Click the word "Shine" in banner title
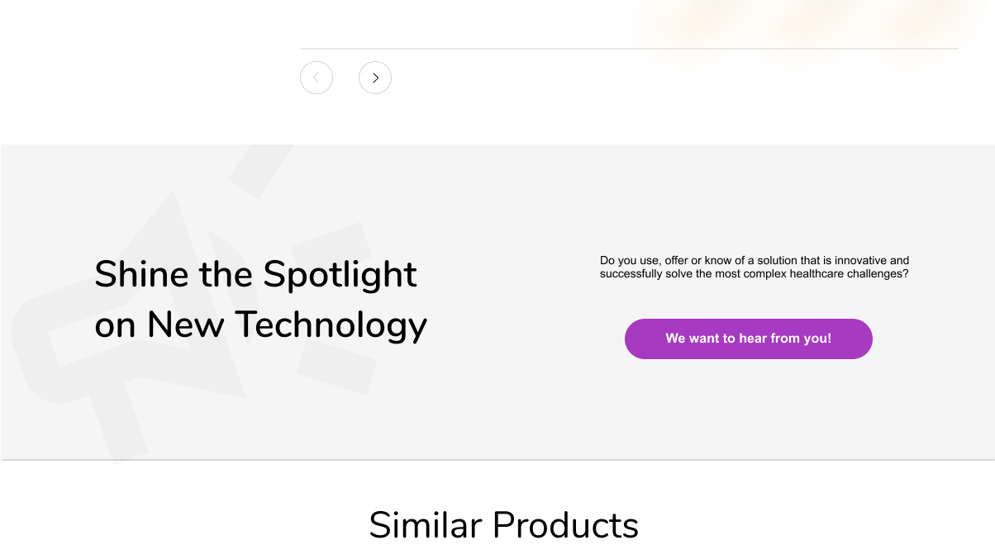The height and width of the screenshot is (559, 995). [x=142, y=274]
